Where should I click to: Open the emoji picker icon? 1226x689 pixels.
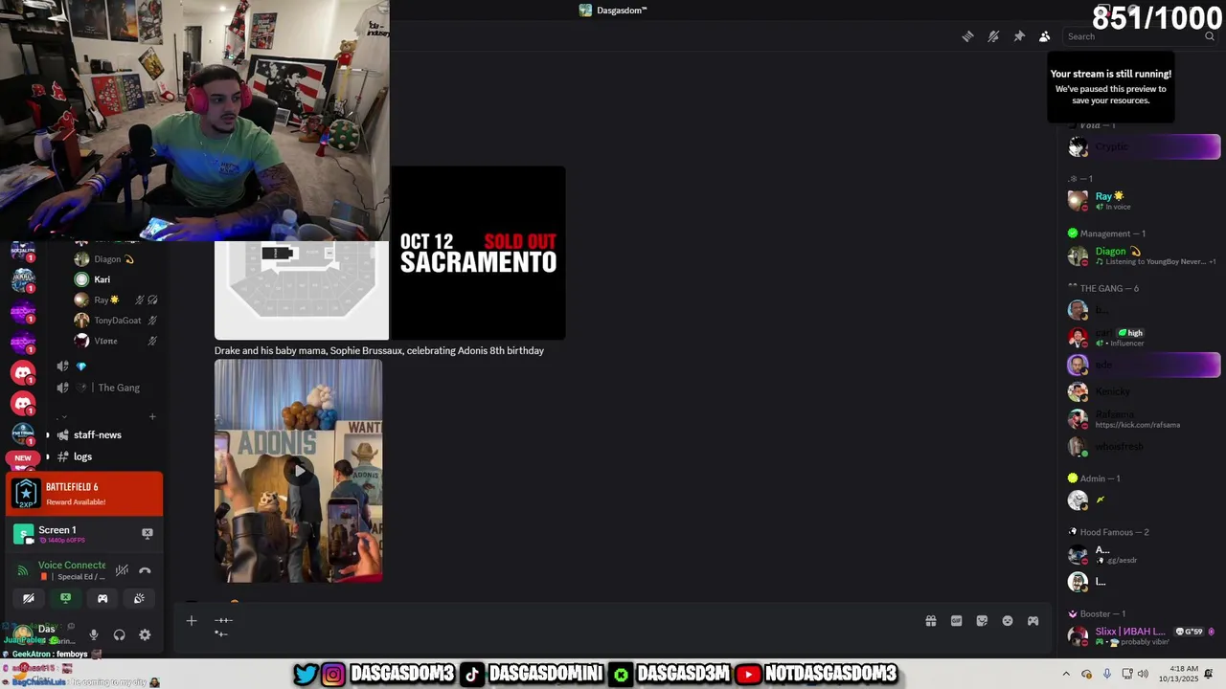[1008, 621]
